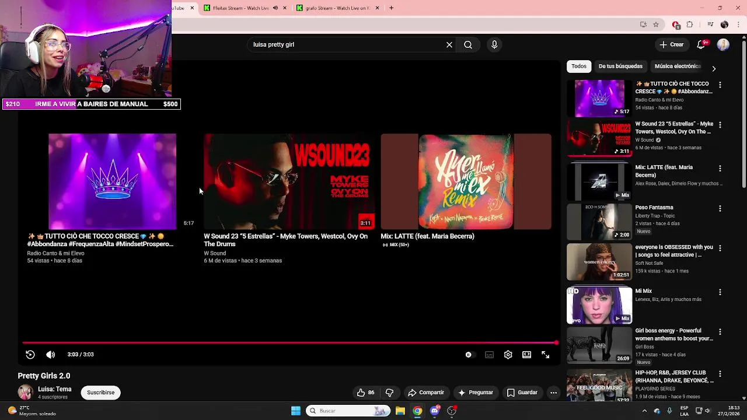
Task: Open more actions ellipsis below video
Action: pos(553,393)
